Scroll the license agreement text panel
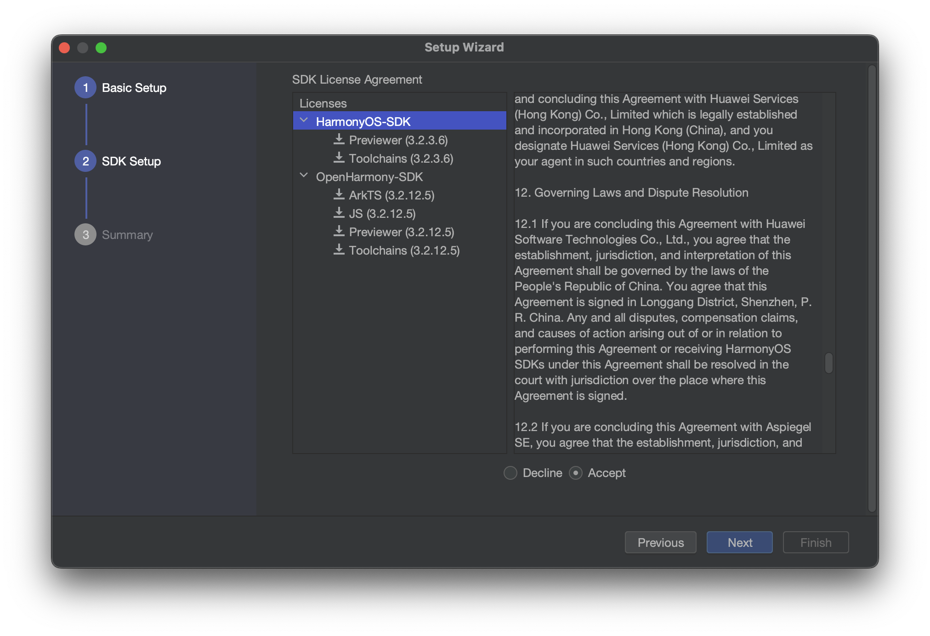This screenshot has height=636, width=930. [829, 363]
